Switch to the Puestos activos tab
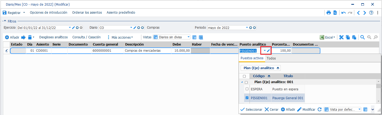 click(252, 58)
